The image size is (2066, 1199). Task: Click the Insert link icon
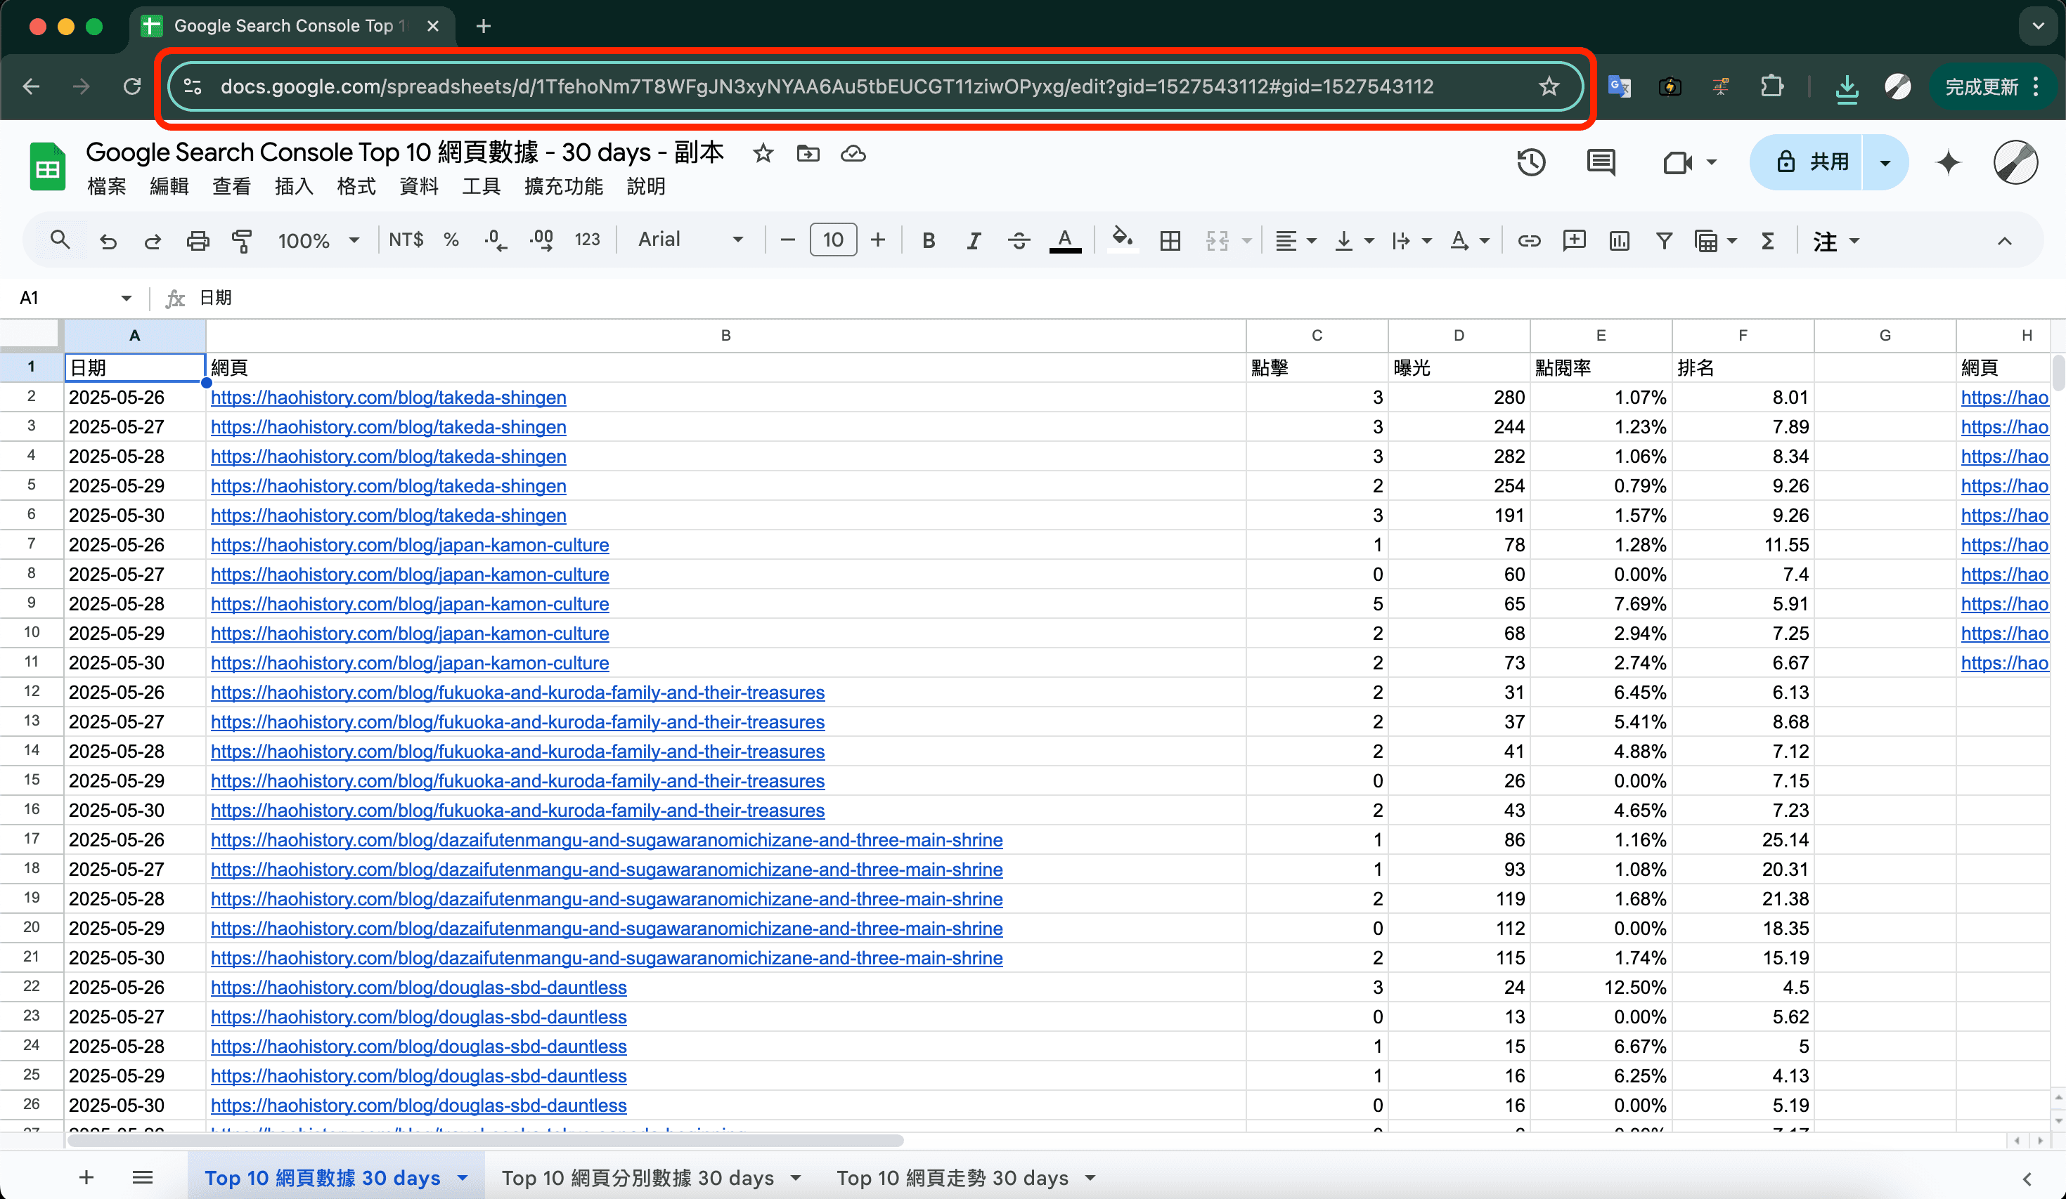coord(1528,240)
